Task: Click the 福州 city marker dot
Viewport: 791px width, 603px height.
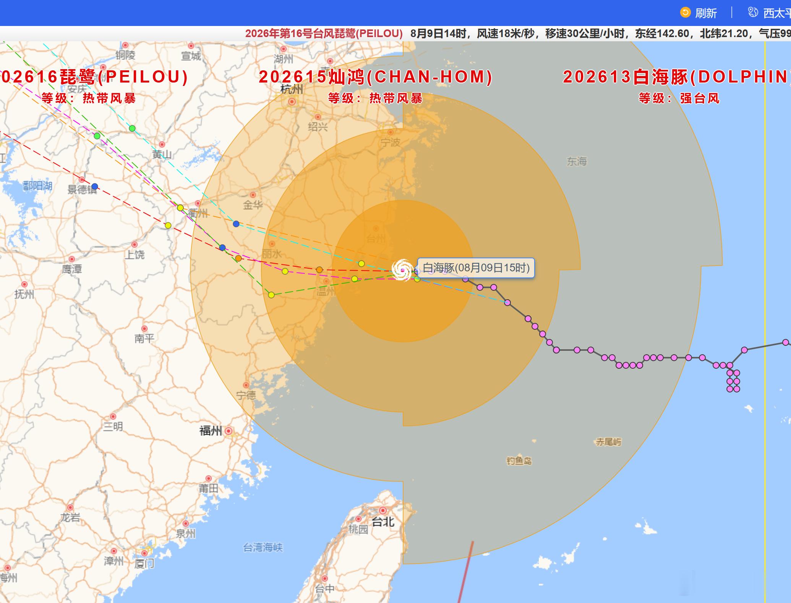Action: [x=229, y=431]
